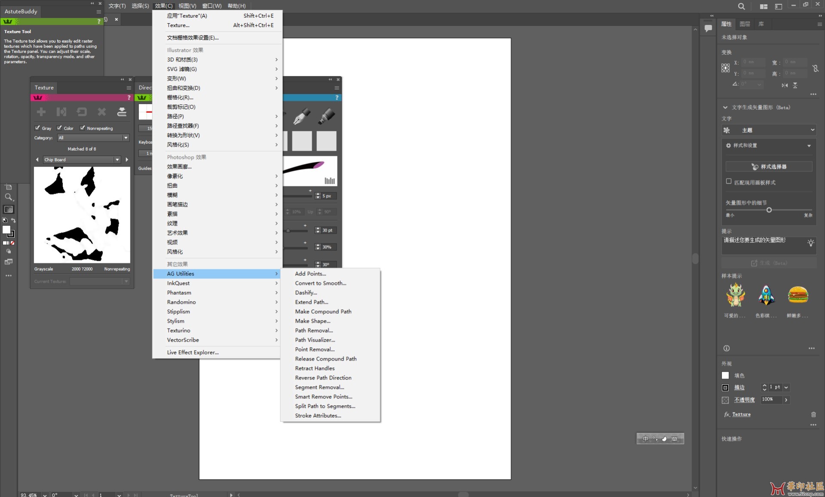Image resolution: width=825 pixels, height=497 pixels.
Task: Open the edit toolbar three dots
Action: click(9, 276)
